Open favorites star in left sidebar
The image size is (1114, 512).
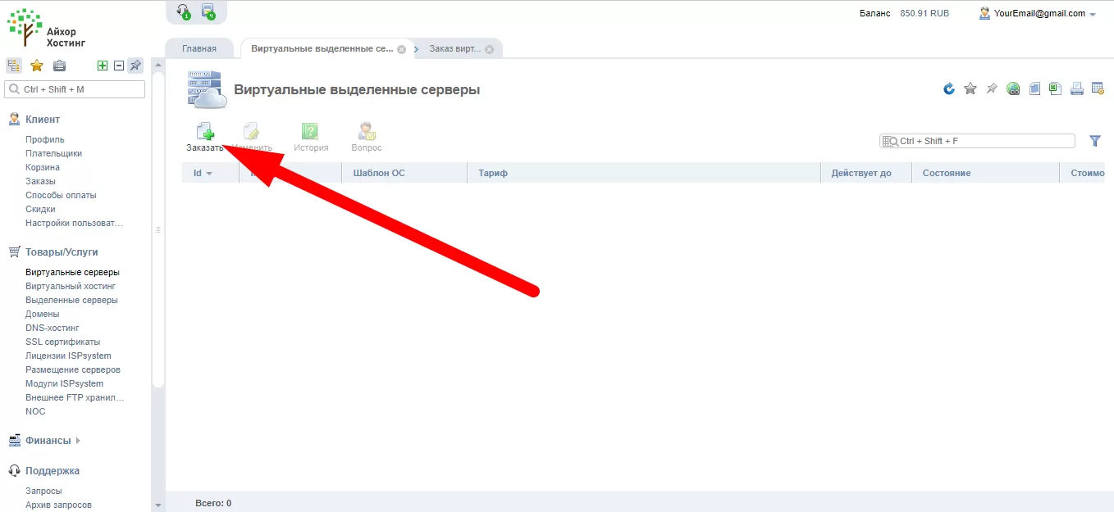click(x=37, y=66)
